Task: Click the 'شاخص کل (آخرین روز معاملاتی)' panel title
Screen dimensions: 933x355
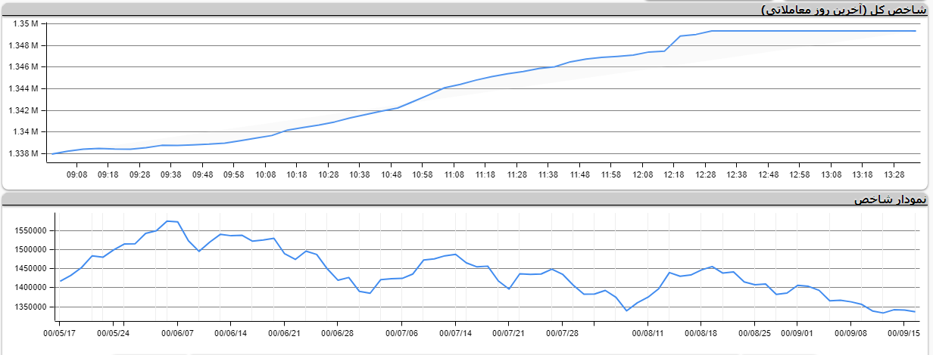Action: pyautogui.click(x=844, y=10)
